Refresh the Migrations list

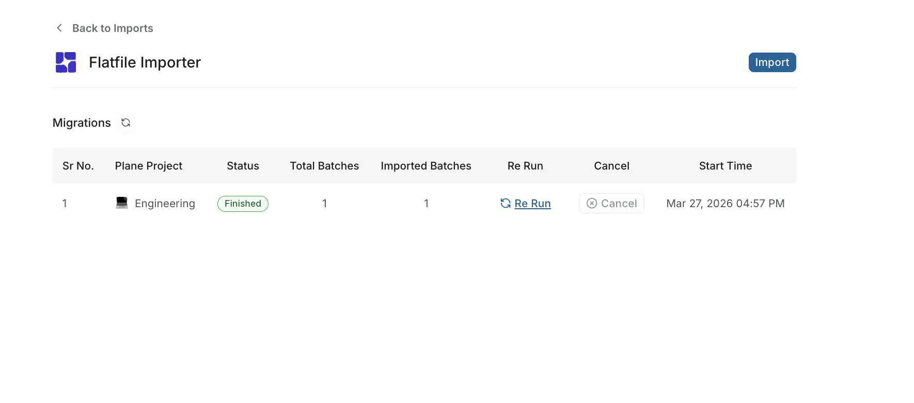point(125,123)
